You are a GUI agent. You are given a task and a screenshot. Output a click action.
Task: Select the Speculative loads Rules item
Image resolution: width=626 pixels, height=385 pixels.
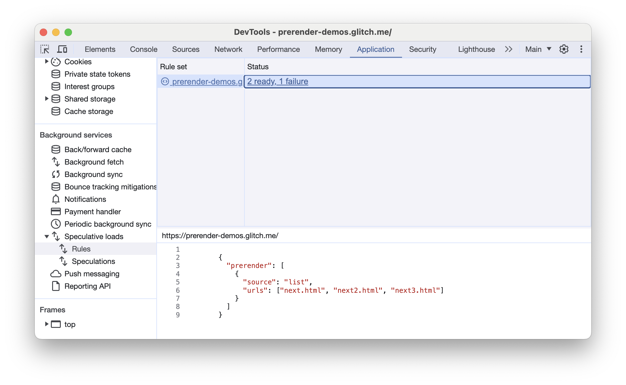pos(80,248)
